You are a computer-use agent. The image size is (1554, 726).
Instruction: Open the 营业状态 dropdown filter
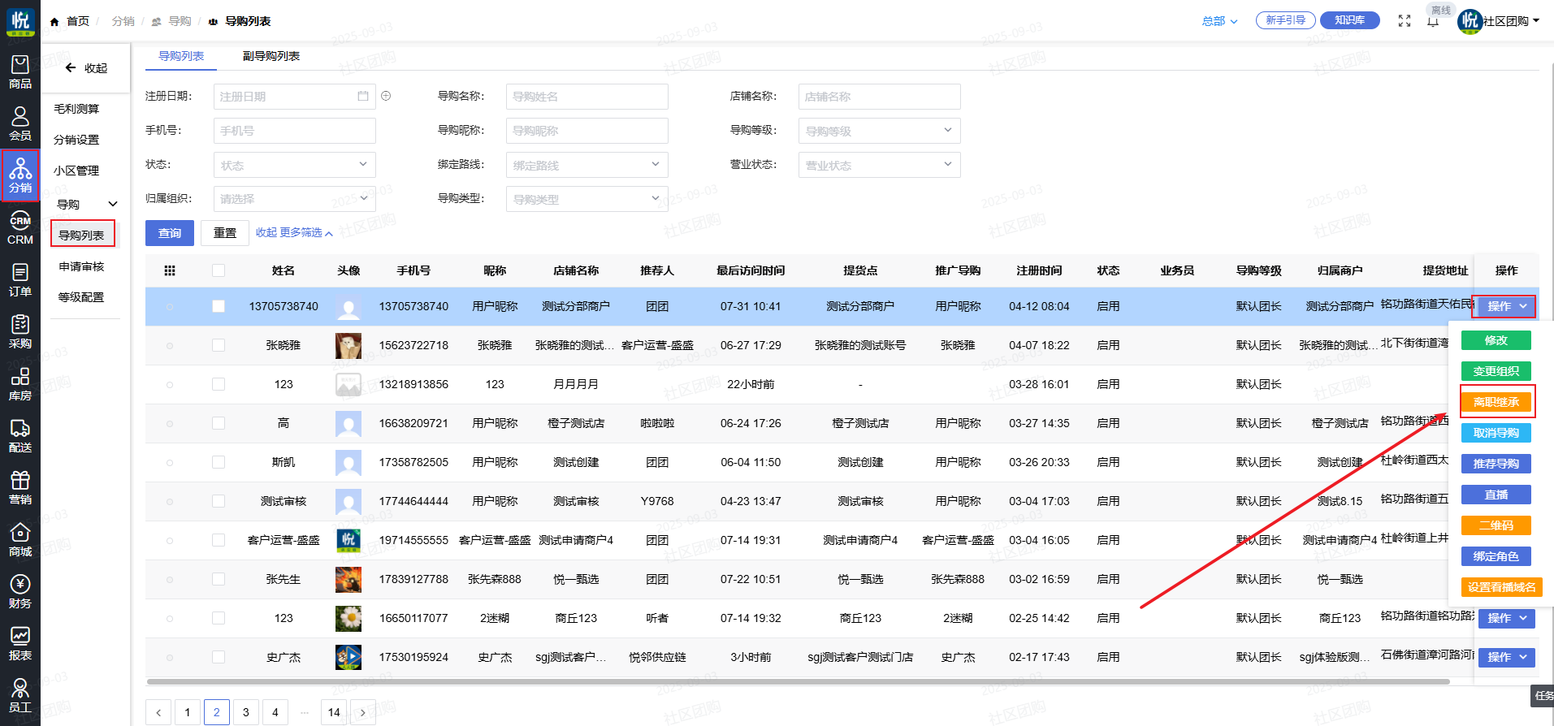pyautogui.click(x=880, y=165)
